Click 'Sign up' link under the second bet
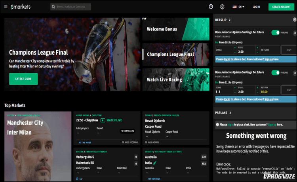The image size is (297, 182). (x=268, y=99)
